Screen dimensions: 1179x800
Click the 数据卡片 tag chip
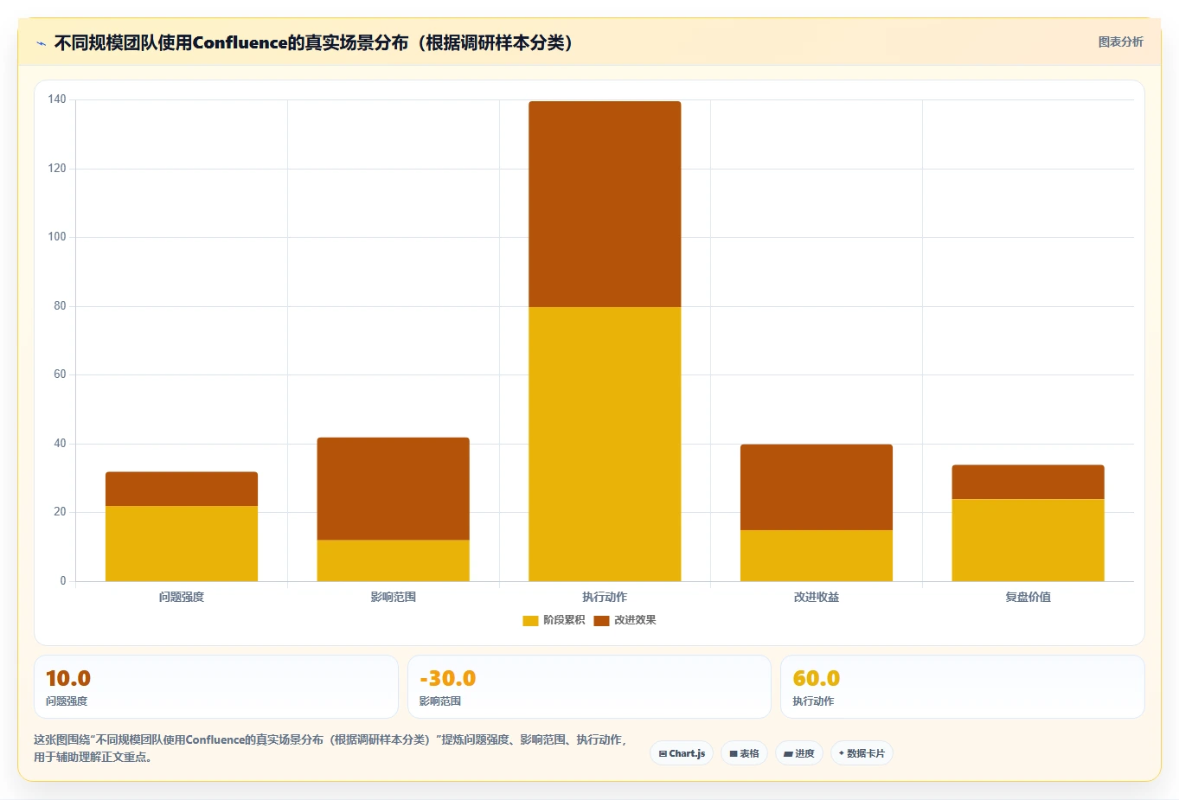click(x=862, y=753)
